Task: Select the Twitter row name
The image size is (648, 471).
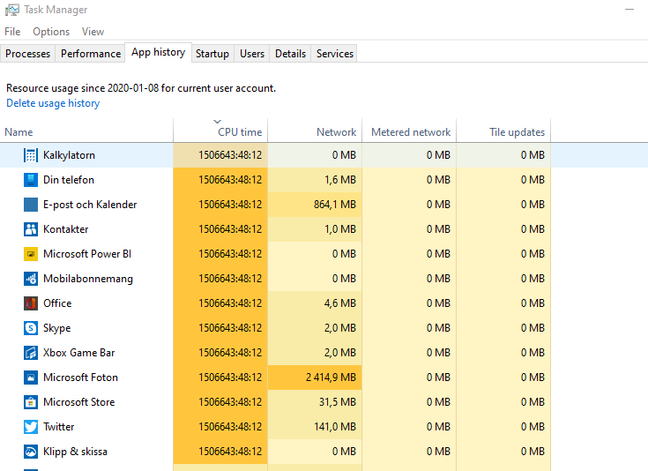Action: [x=59, y=427]
